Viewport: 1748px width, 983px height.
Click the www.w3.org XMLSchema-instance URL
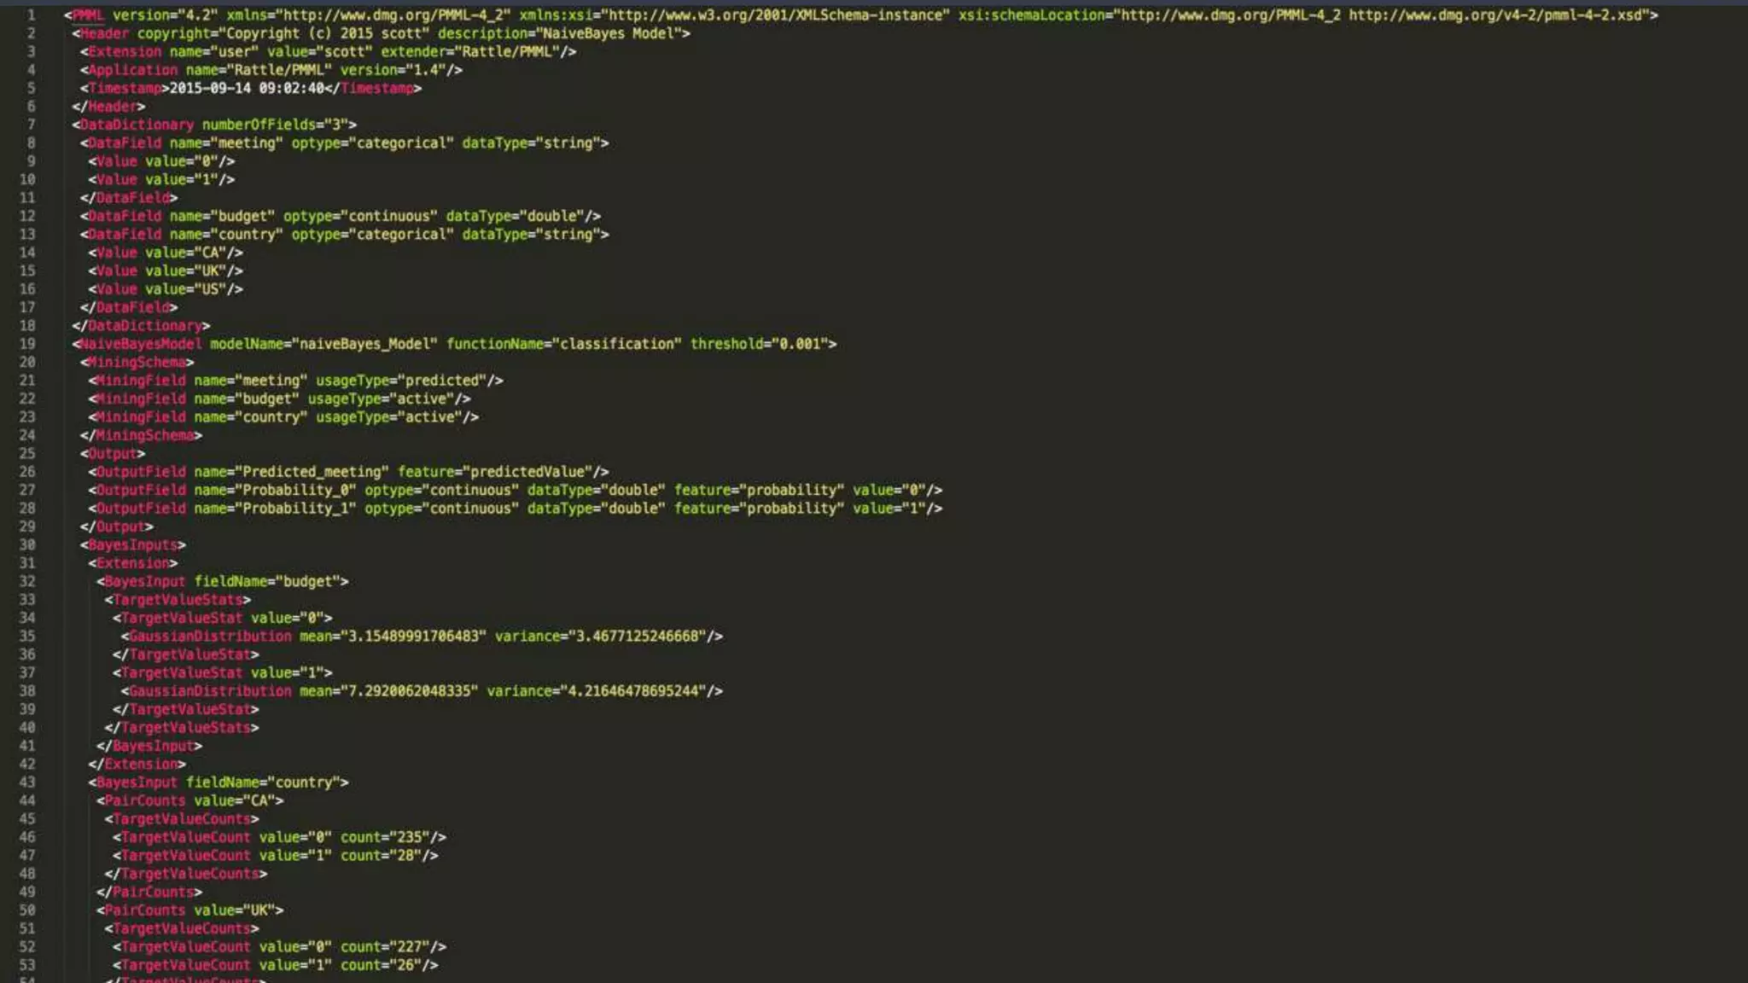tap(777, 15)
